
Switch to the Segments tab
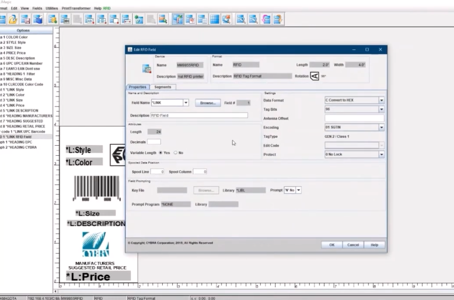(x=163, y=87)
